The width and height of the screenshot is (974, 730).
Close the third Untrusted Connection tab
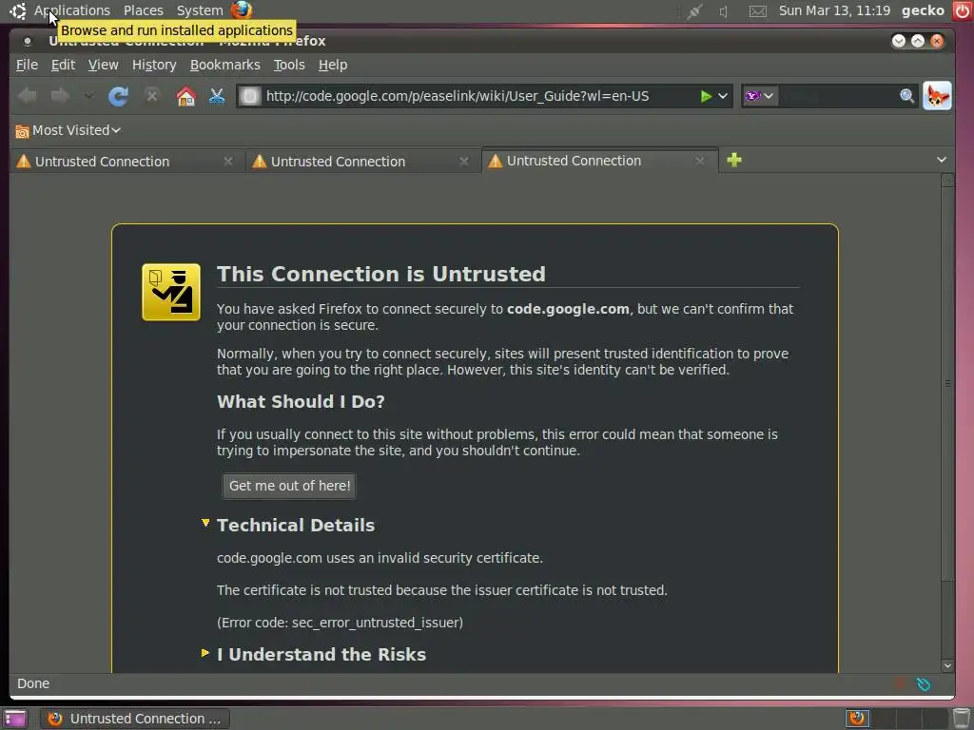pos(700,161)
